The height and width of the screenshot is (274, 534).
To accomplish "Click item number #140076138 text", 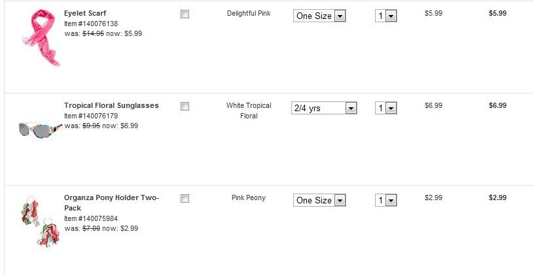I will [x=91, y=24].
